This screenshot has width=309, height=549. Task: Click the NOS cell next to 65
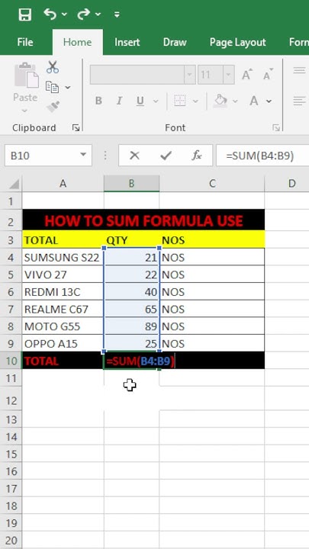tap(212, 309)
